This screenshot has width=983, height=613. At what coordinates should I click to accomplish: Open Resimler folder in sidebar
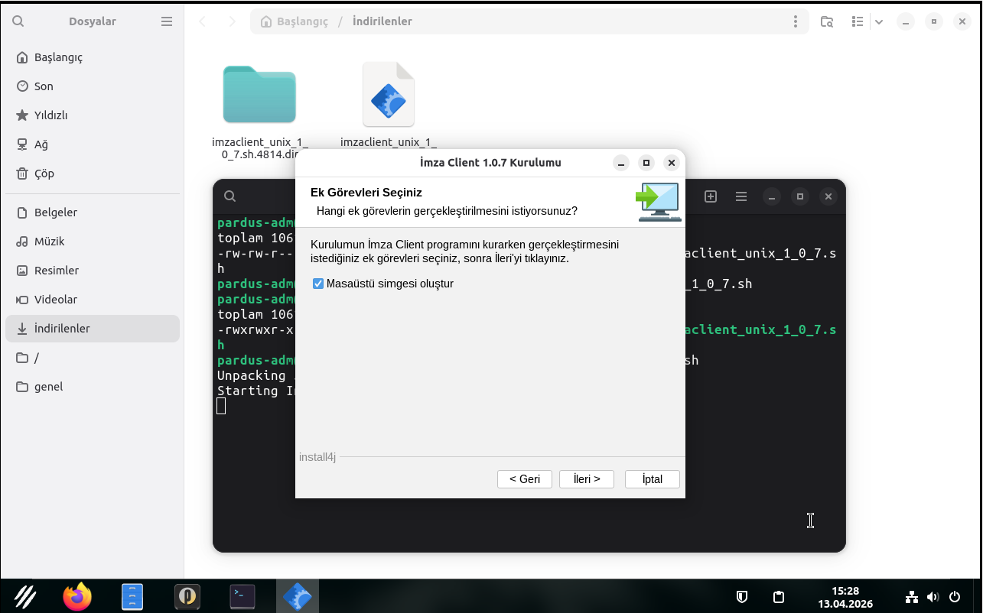93,271
